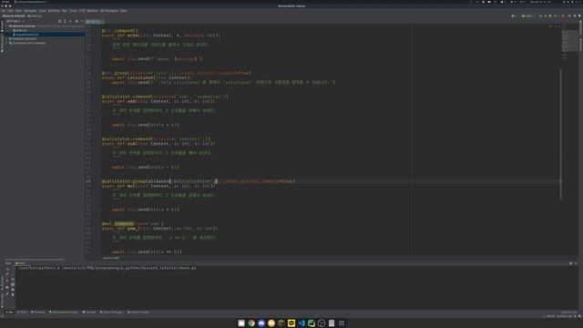Click the trash icon in the Run panel
Screen dimensions: 583x328
pos(13,294)
